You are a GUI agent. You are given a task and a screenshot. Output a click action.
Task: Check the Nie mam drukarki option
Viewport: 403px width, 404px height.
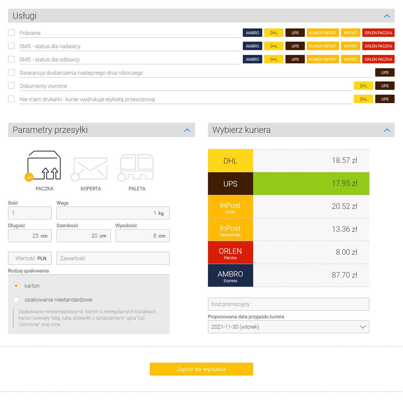click(x=12, y=99)
